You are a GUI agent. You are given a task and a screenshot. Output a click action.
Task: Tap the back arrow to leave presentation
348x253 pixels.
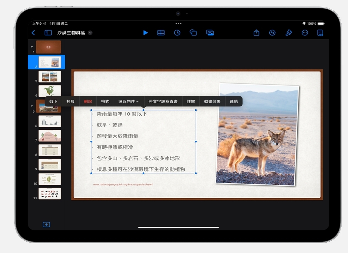click(x=33, y=33)
